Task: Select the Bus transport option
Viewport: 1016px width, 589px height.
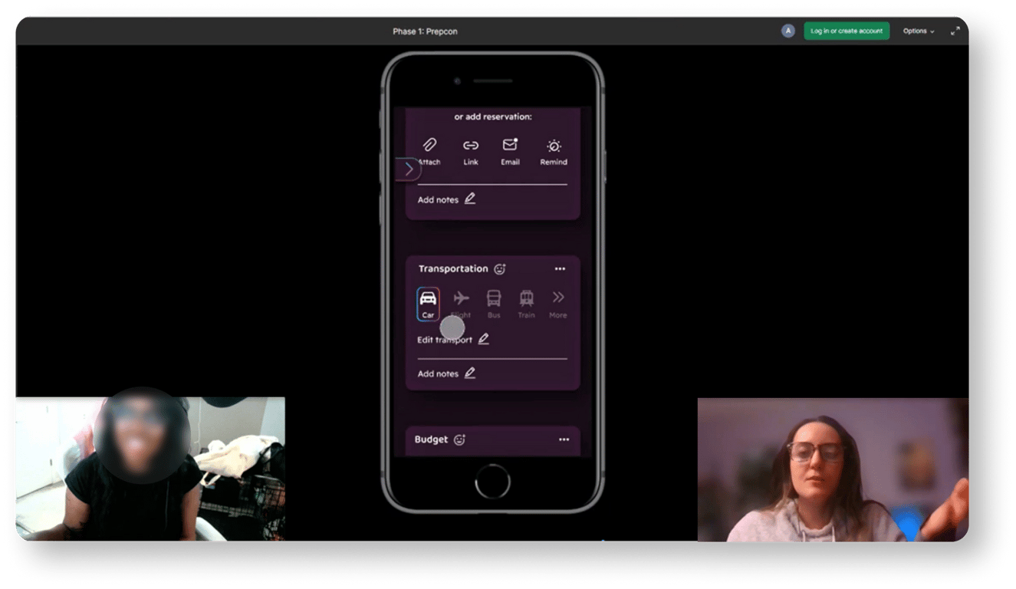Action: point(494,304)
